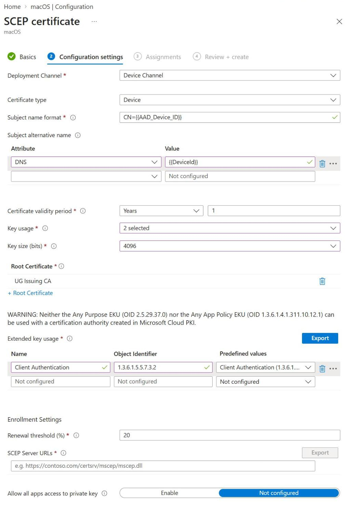Set private key access to Enable
346x509 pixels.
pyautogui.click(x=169, y=493)
